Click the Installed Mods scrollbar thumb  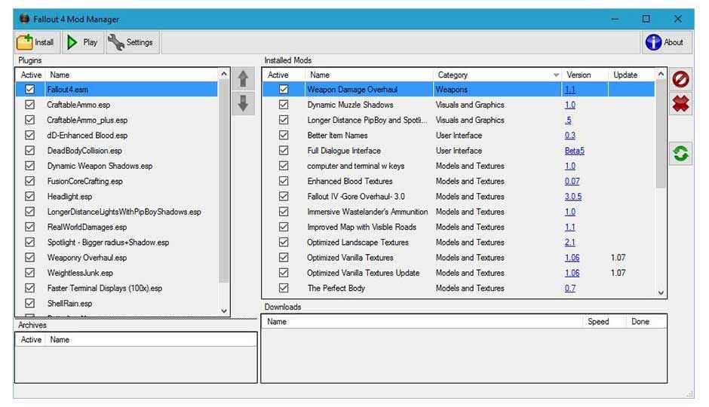point(661,134)
